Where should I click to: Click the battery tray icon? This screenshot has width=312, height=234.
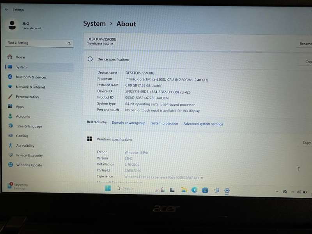click(x=305, y=192)
